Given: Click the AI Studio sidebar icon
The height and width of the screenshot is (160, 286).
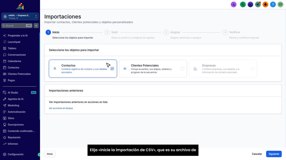Looking at the screenshot, I should coord(5,93).
